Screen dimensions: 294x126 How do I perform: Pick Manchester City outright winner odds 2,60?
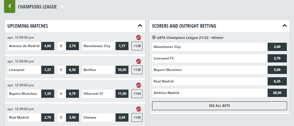tap(277, 47)
